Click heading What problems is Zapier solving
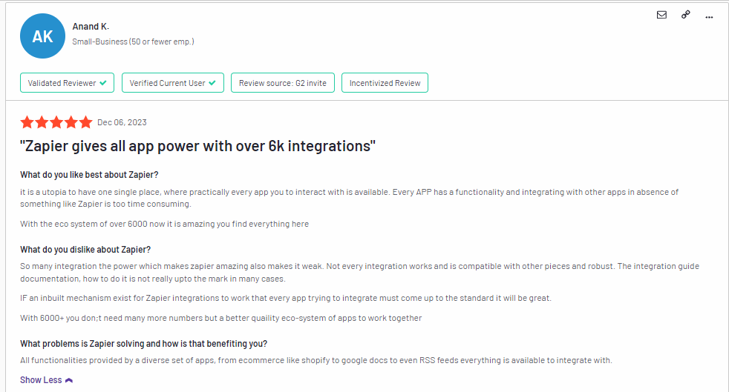The image size is (729, 392). point(144,344)
